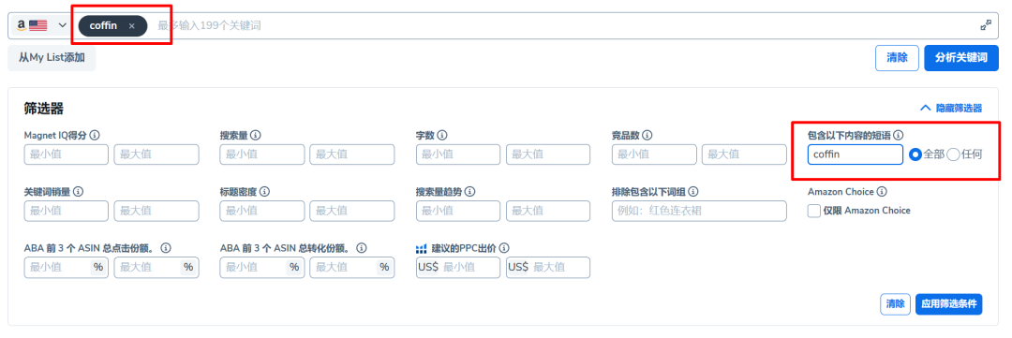The width and height of the screenshot is (1012, 338).
Task: Click 应用筛选条件 button
Action: [x=948, y=303]
